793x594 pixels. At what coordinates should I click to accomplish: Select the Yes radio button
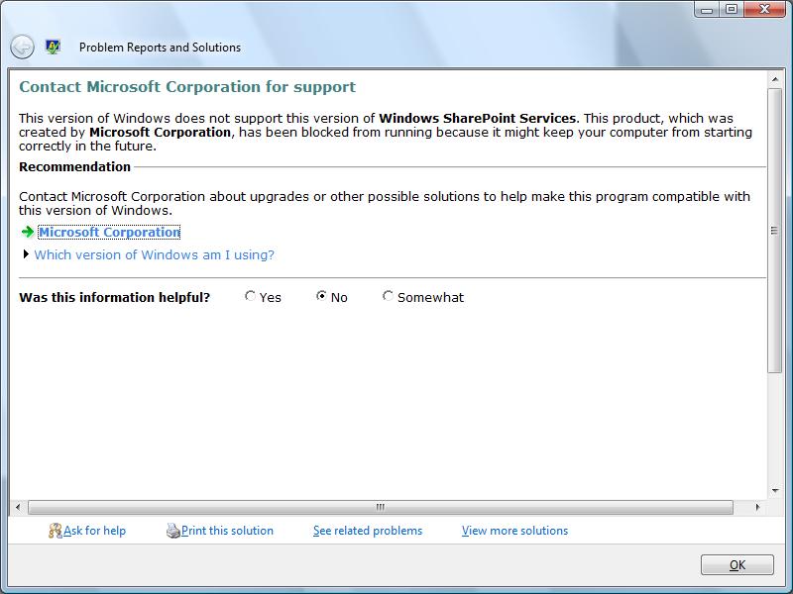tap(248, 297)
